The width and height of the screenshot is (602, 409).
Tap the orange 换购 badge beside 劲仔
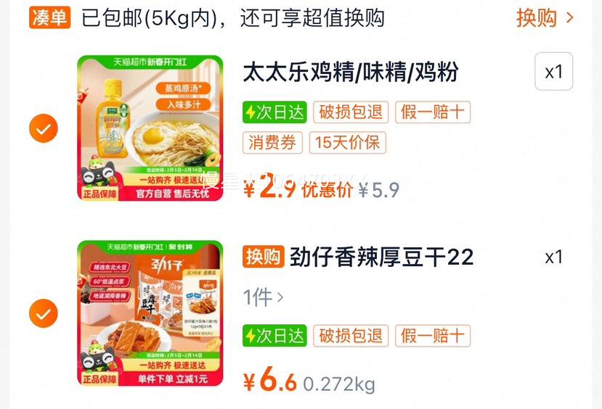click(x=264, y=257)
